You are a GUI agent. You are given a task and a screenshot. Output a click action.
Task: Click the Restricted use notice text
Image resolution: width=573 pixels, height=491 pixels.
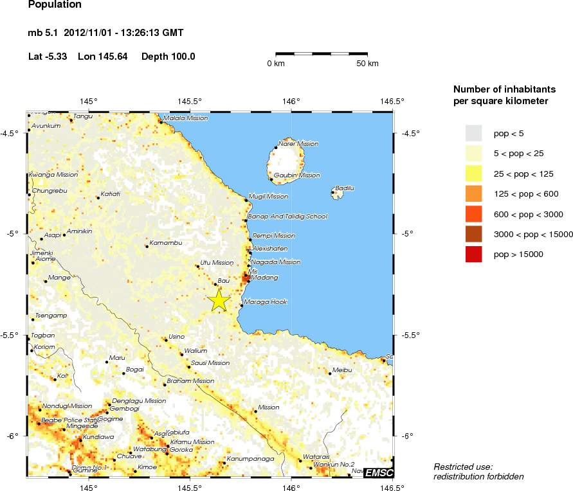point(478,472)
